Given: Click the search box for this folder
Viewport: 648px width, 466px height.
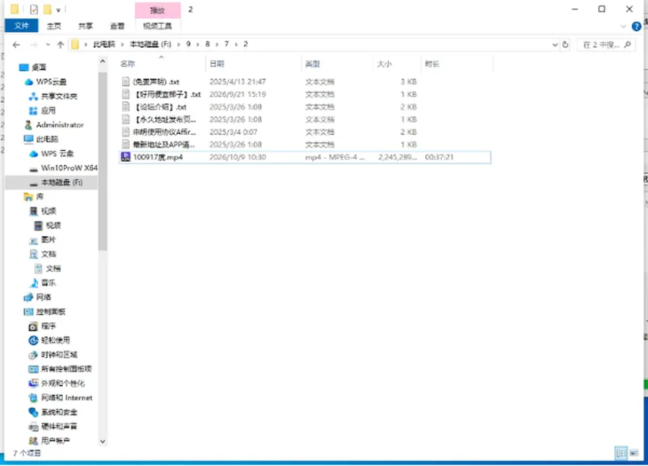Looking at the screenshot, I should click(605, 45).
